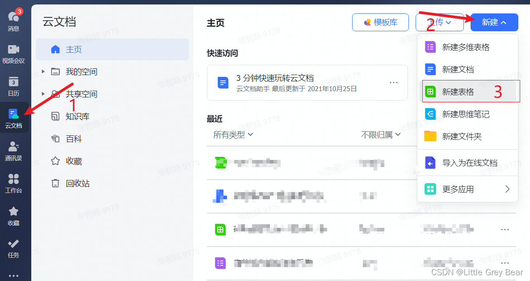Viewport: 530px width, 281px height.
Task: Click the 最近 section heading
Action: click(215, 119)
